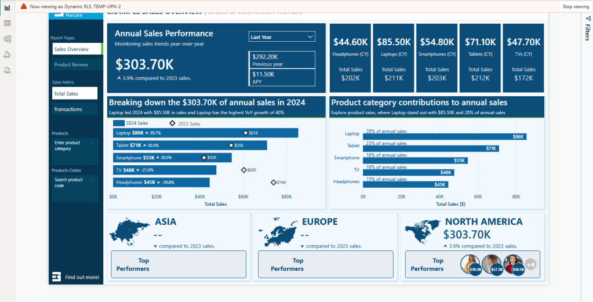This screenshot has height=302, width=593.
Task: Expand the Last Year dropdown
Action: tap(282, 37)
